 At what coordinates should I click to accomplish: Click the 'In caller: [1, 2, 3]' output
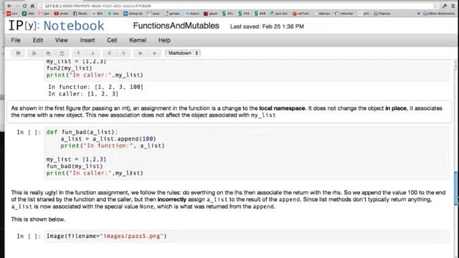click(83, 94)
